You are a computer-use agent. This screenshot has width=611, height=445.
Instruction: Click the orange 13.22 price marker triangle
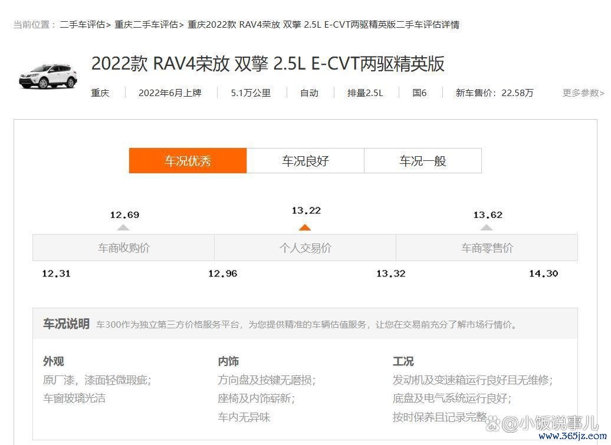pos(305,228)
